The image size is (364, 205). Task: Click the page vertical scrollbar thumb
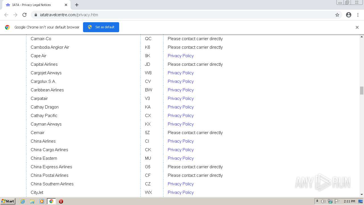click(362, 91)
